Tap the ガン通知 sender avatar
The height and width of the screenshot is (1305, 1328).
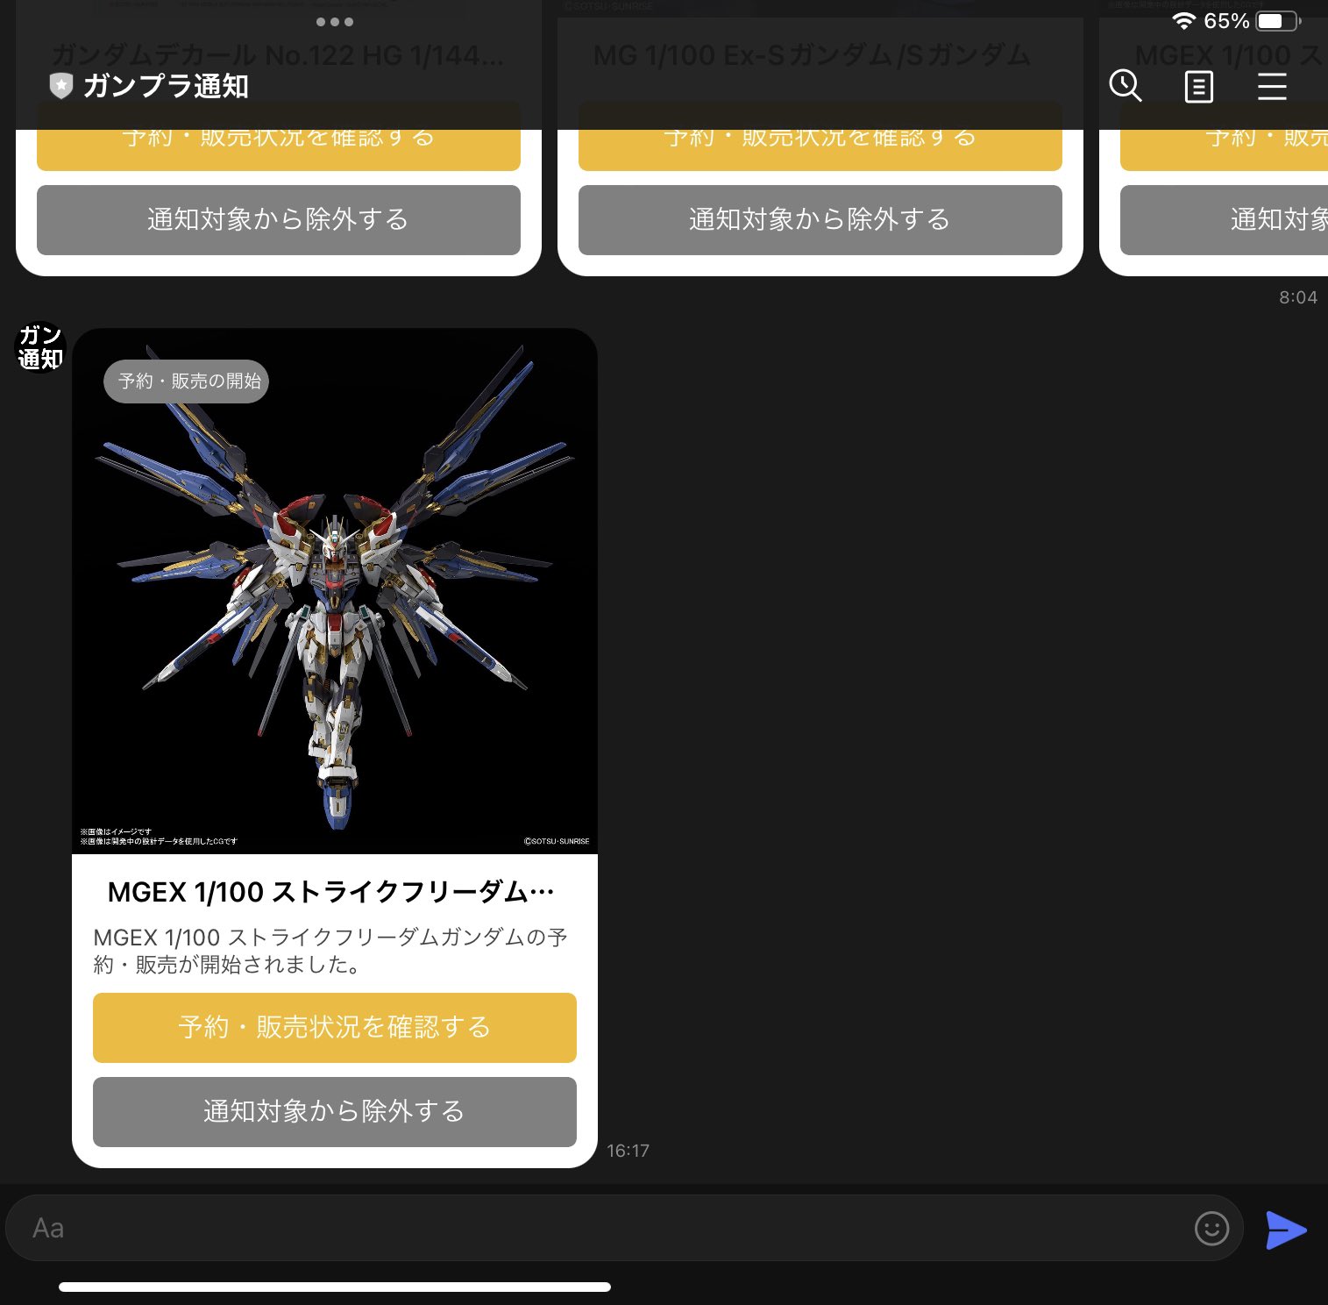(40, 346)
